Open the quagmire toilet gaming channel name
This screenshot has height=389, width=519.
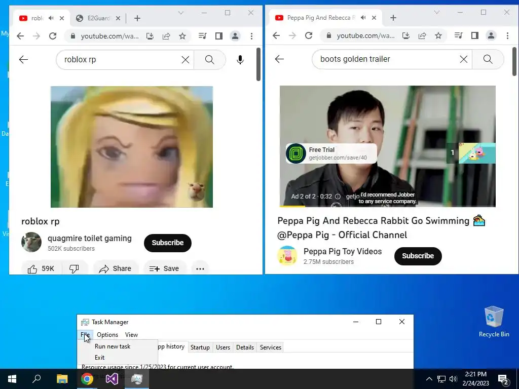(x=90, y=238)
